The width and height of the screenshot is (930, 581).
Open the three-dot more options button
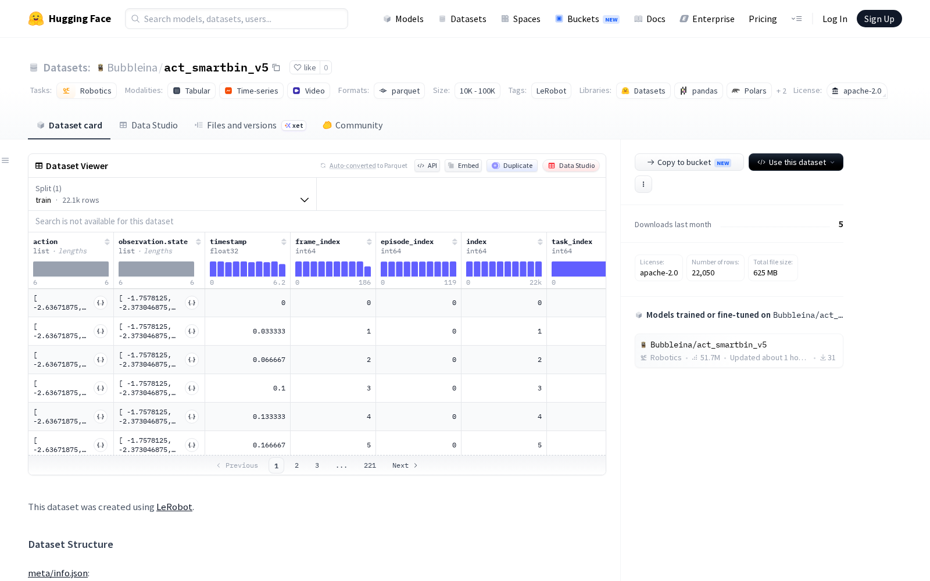643,184
